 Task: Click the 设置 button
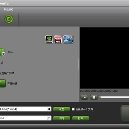(x=62, y=109)
